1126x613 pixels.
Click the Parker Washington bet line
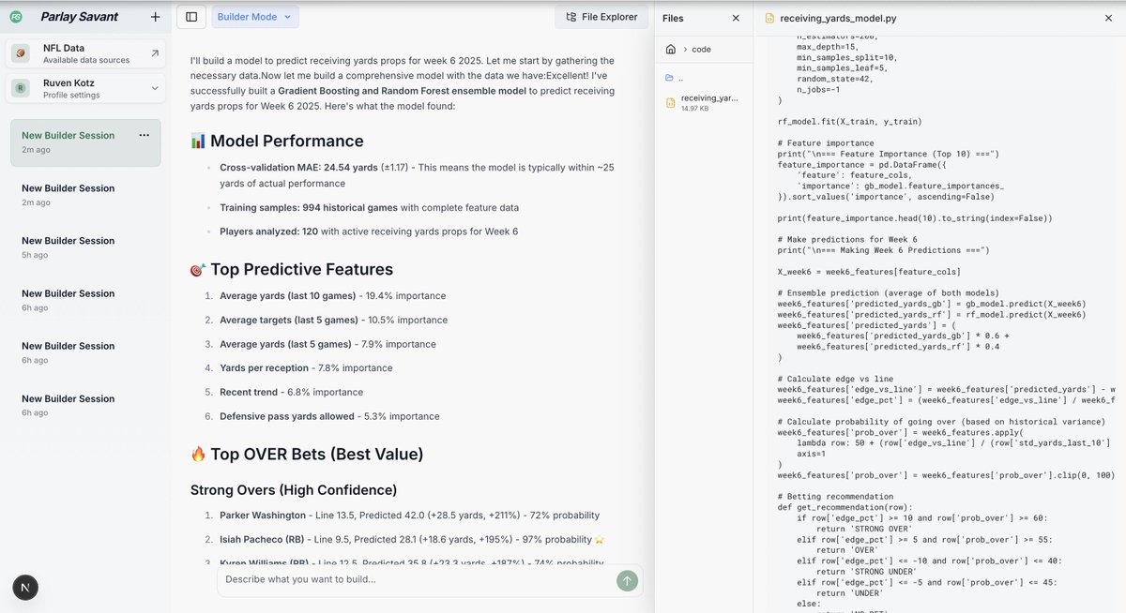409,516
